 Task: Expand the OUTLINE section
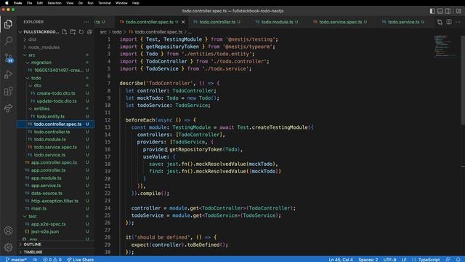[x=56, y=245]
